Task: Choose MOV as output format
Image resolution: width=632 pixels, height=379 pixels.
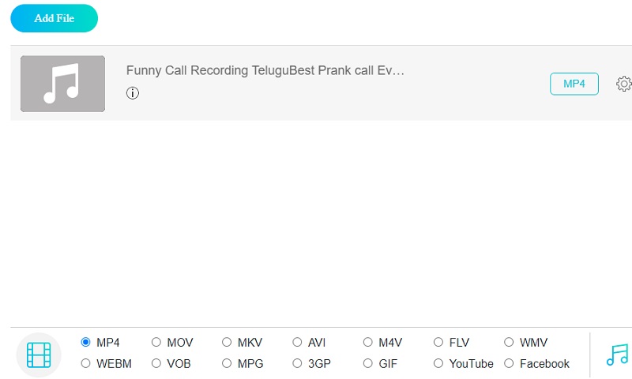Action: (156, 343)
